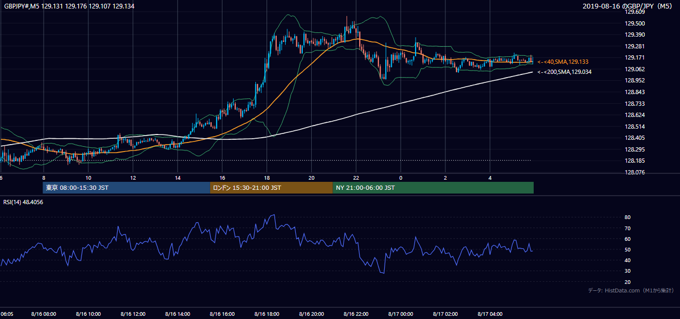Click the RSI(14) 48.4056 indicator label
This screenshot has height=319, width=680.
(22, 202)
